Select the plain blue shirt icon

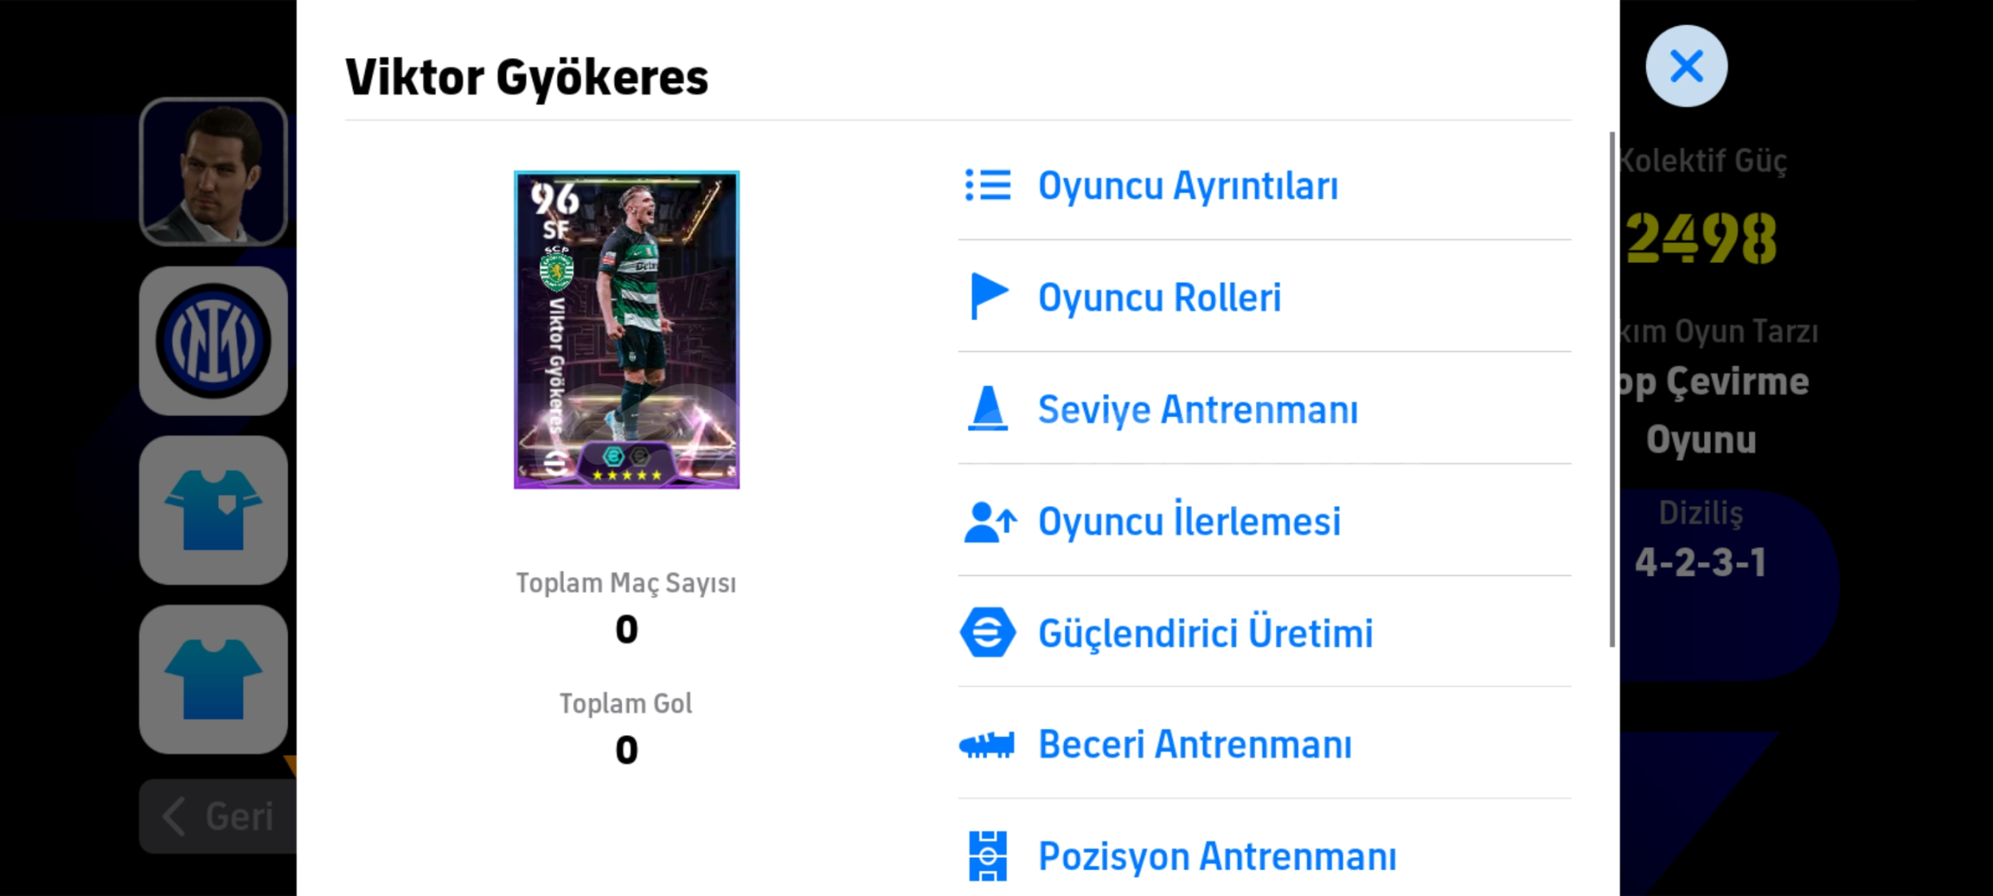[x=213, y=679]
